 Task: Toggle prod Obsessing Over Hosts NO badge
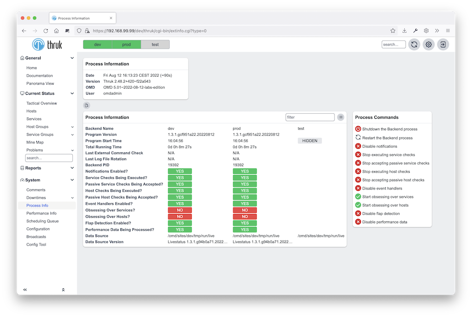pos(245,217)
